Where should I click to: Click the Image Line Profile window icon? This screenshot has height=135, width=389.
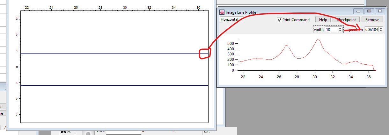222,12
